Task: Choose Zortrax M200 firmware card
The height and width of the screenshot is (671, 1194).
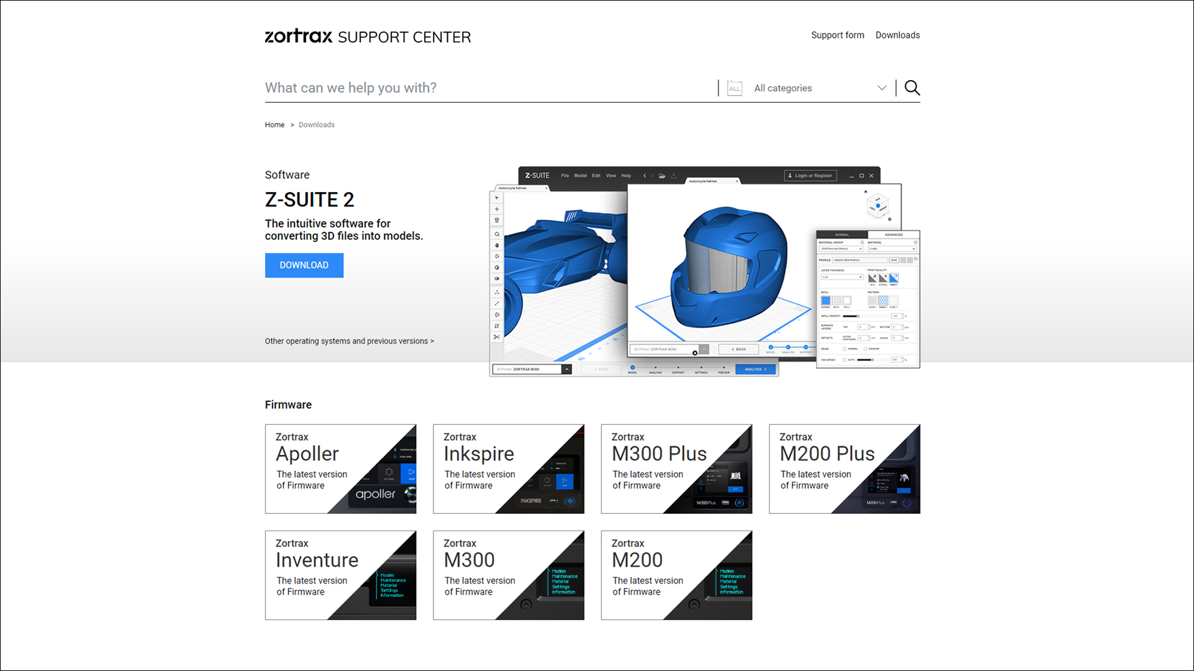Action: (x=676, y=575)
